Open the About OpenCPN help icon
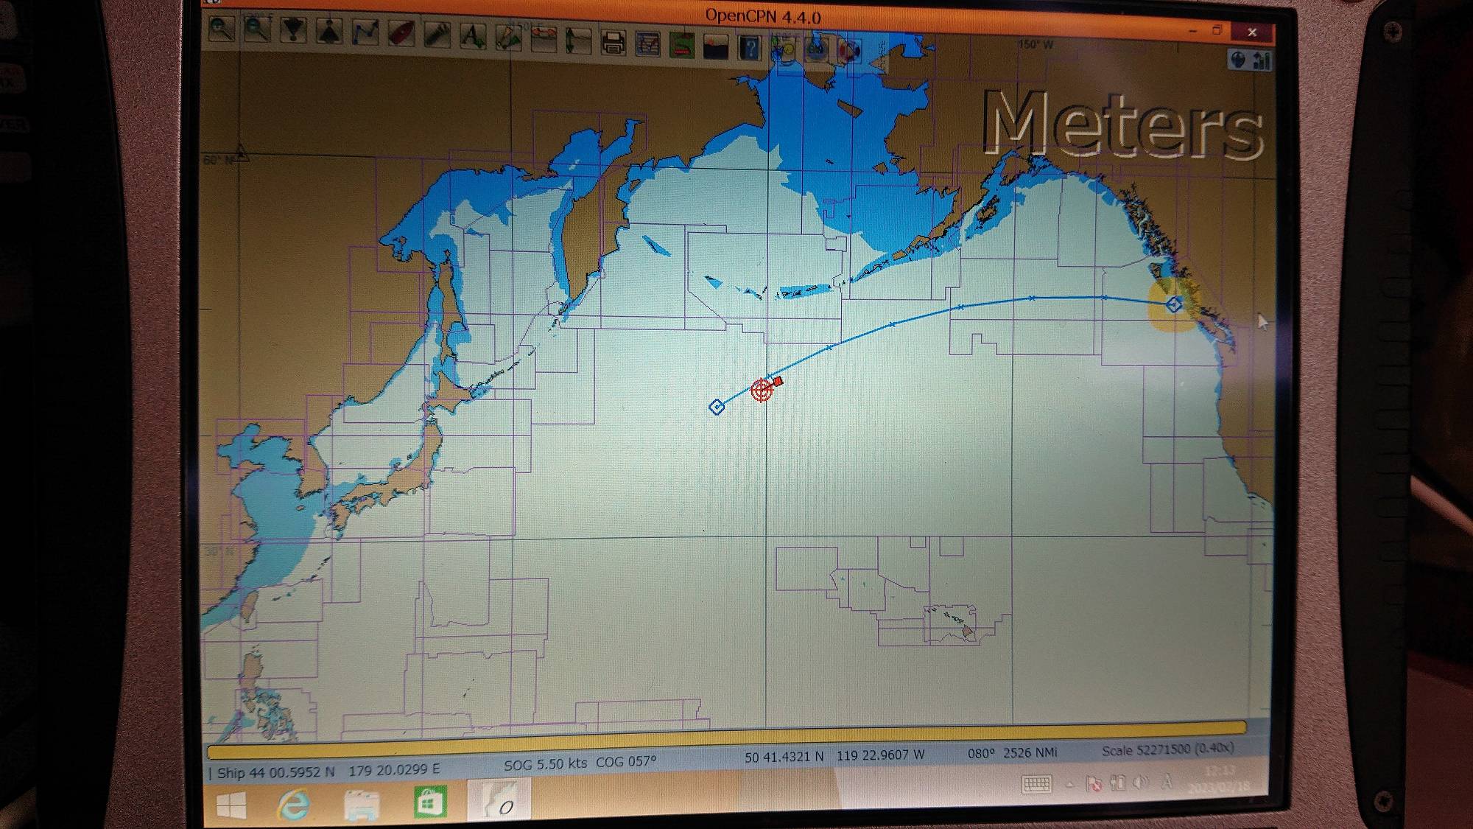Screen dimensions: 1473x829 (x=750, y=49)
